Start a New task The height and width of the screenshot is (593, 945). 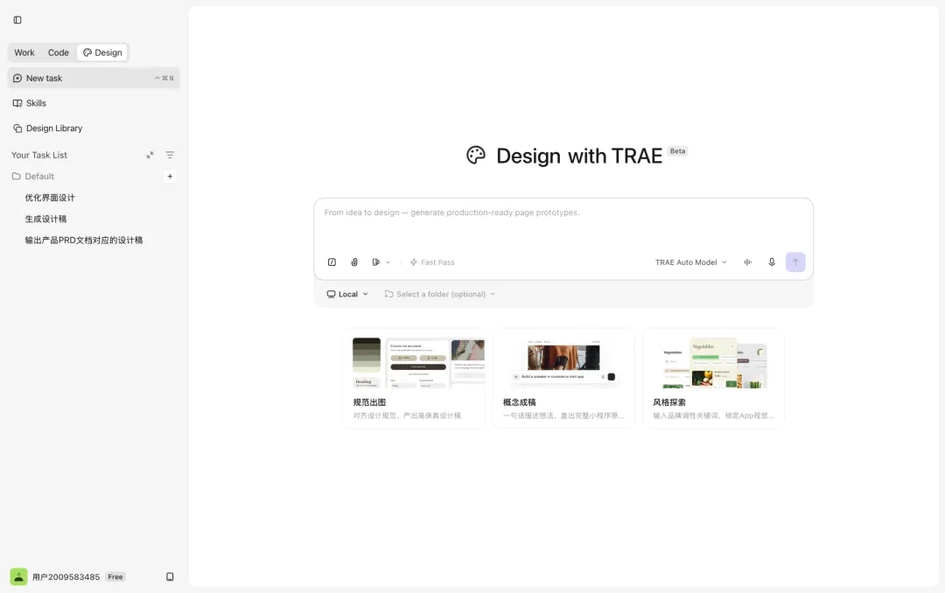pos(94,78)
